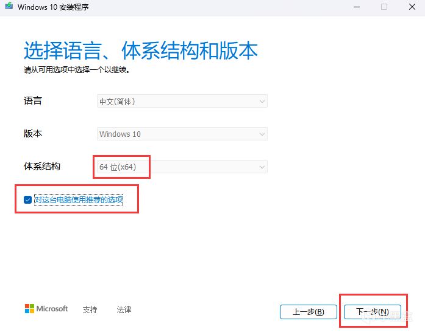The width and height of the screenshot is (425, 332).
Task: Click the 体系结构 field label
Action: coord(42,166)
